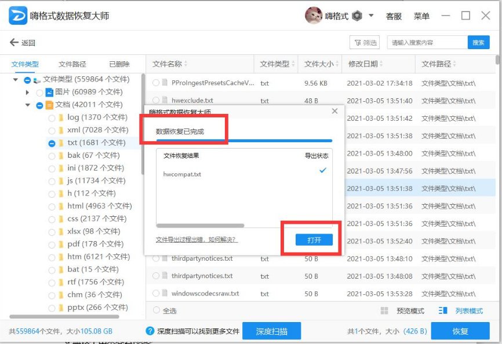502x344 pixels.
Task: Switch to the 文件类型 tab
Action: [25, 64]
